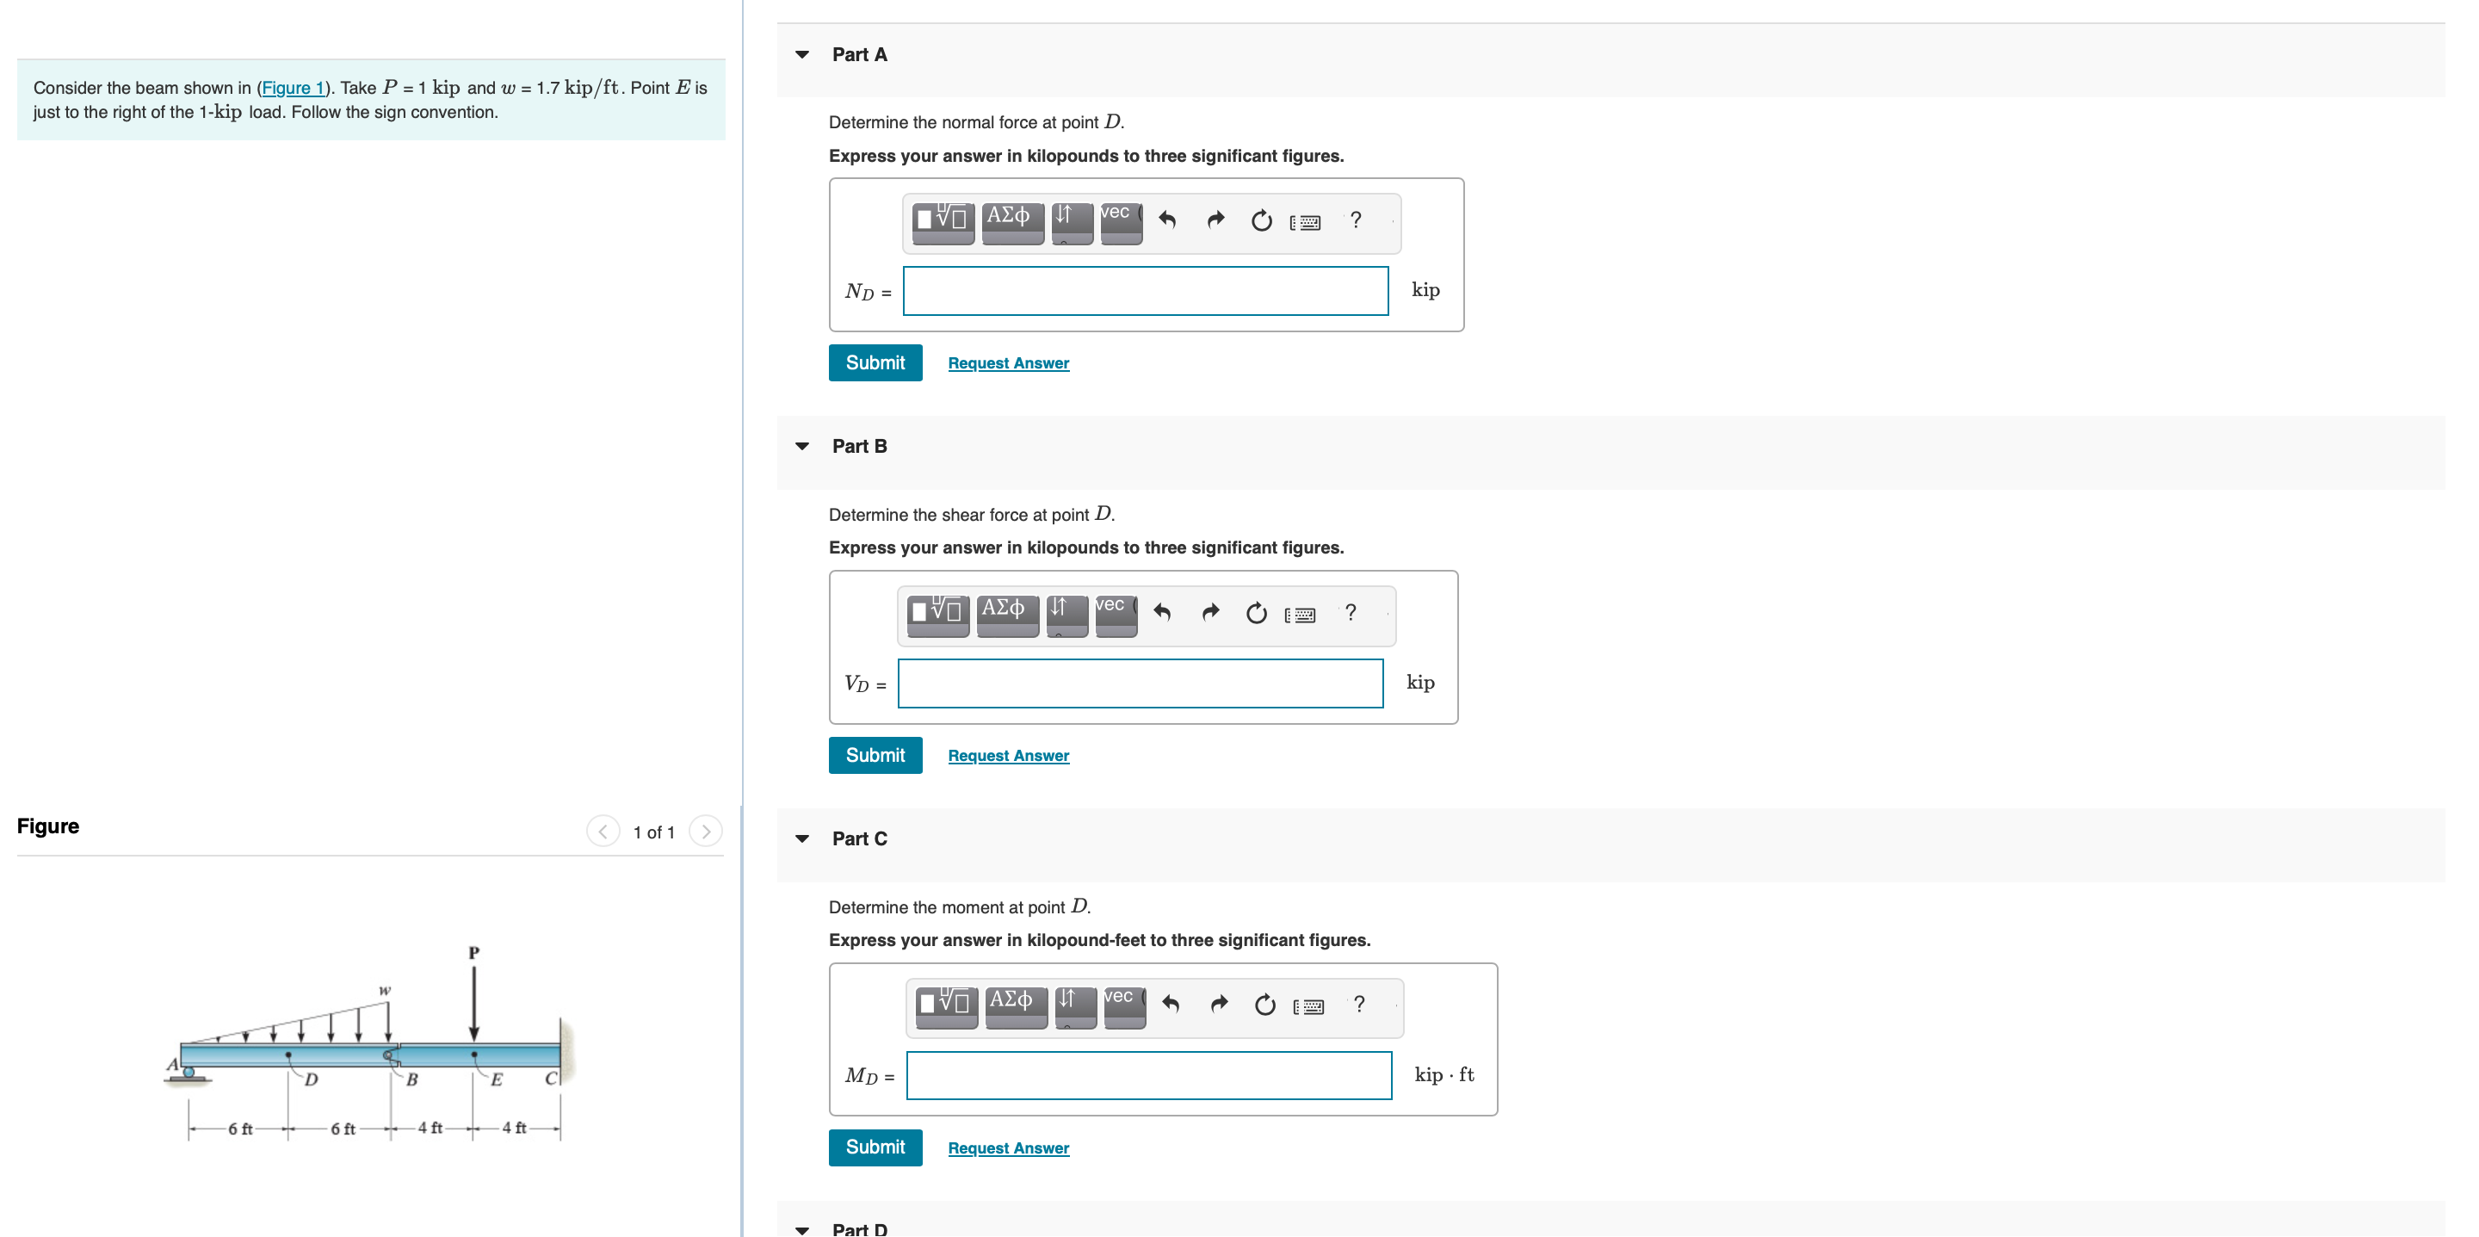Undo last entry in Part B toolbar

click(1163, 613)
